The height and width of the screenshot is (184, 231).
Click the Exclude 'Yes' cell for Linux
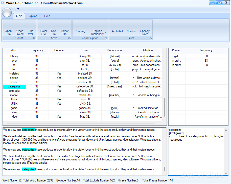tap(59, 99)
